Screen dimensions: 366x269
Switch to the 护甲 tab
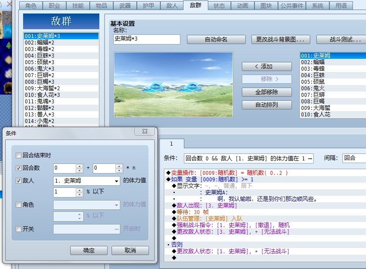coord(149,6)
